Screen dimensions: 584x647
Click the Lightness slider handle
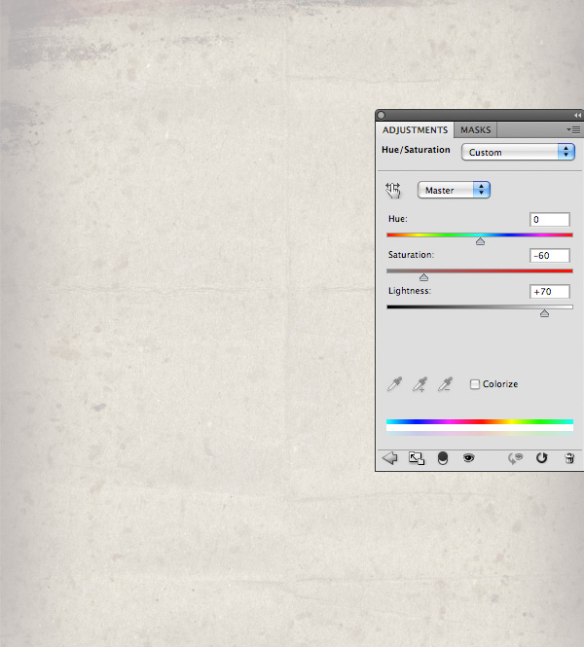pos(544,313)
